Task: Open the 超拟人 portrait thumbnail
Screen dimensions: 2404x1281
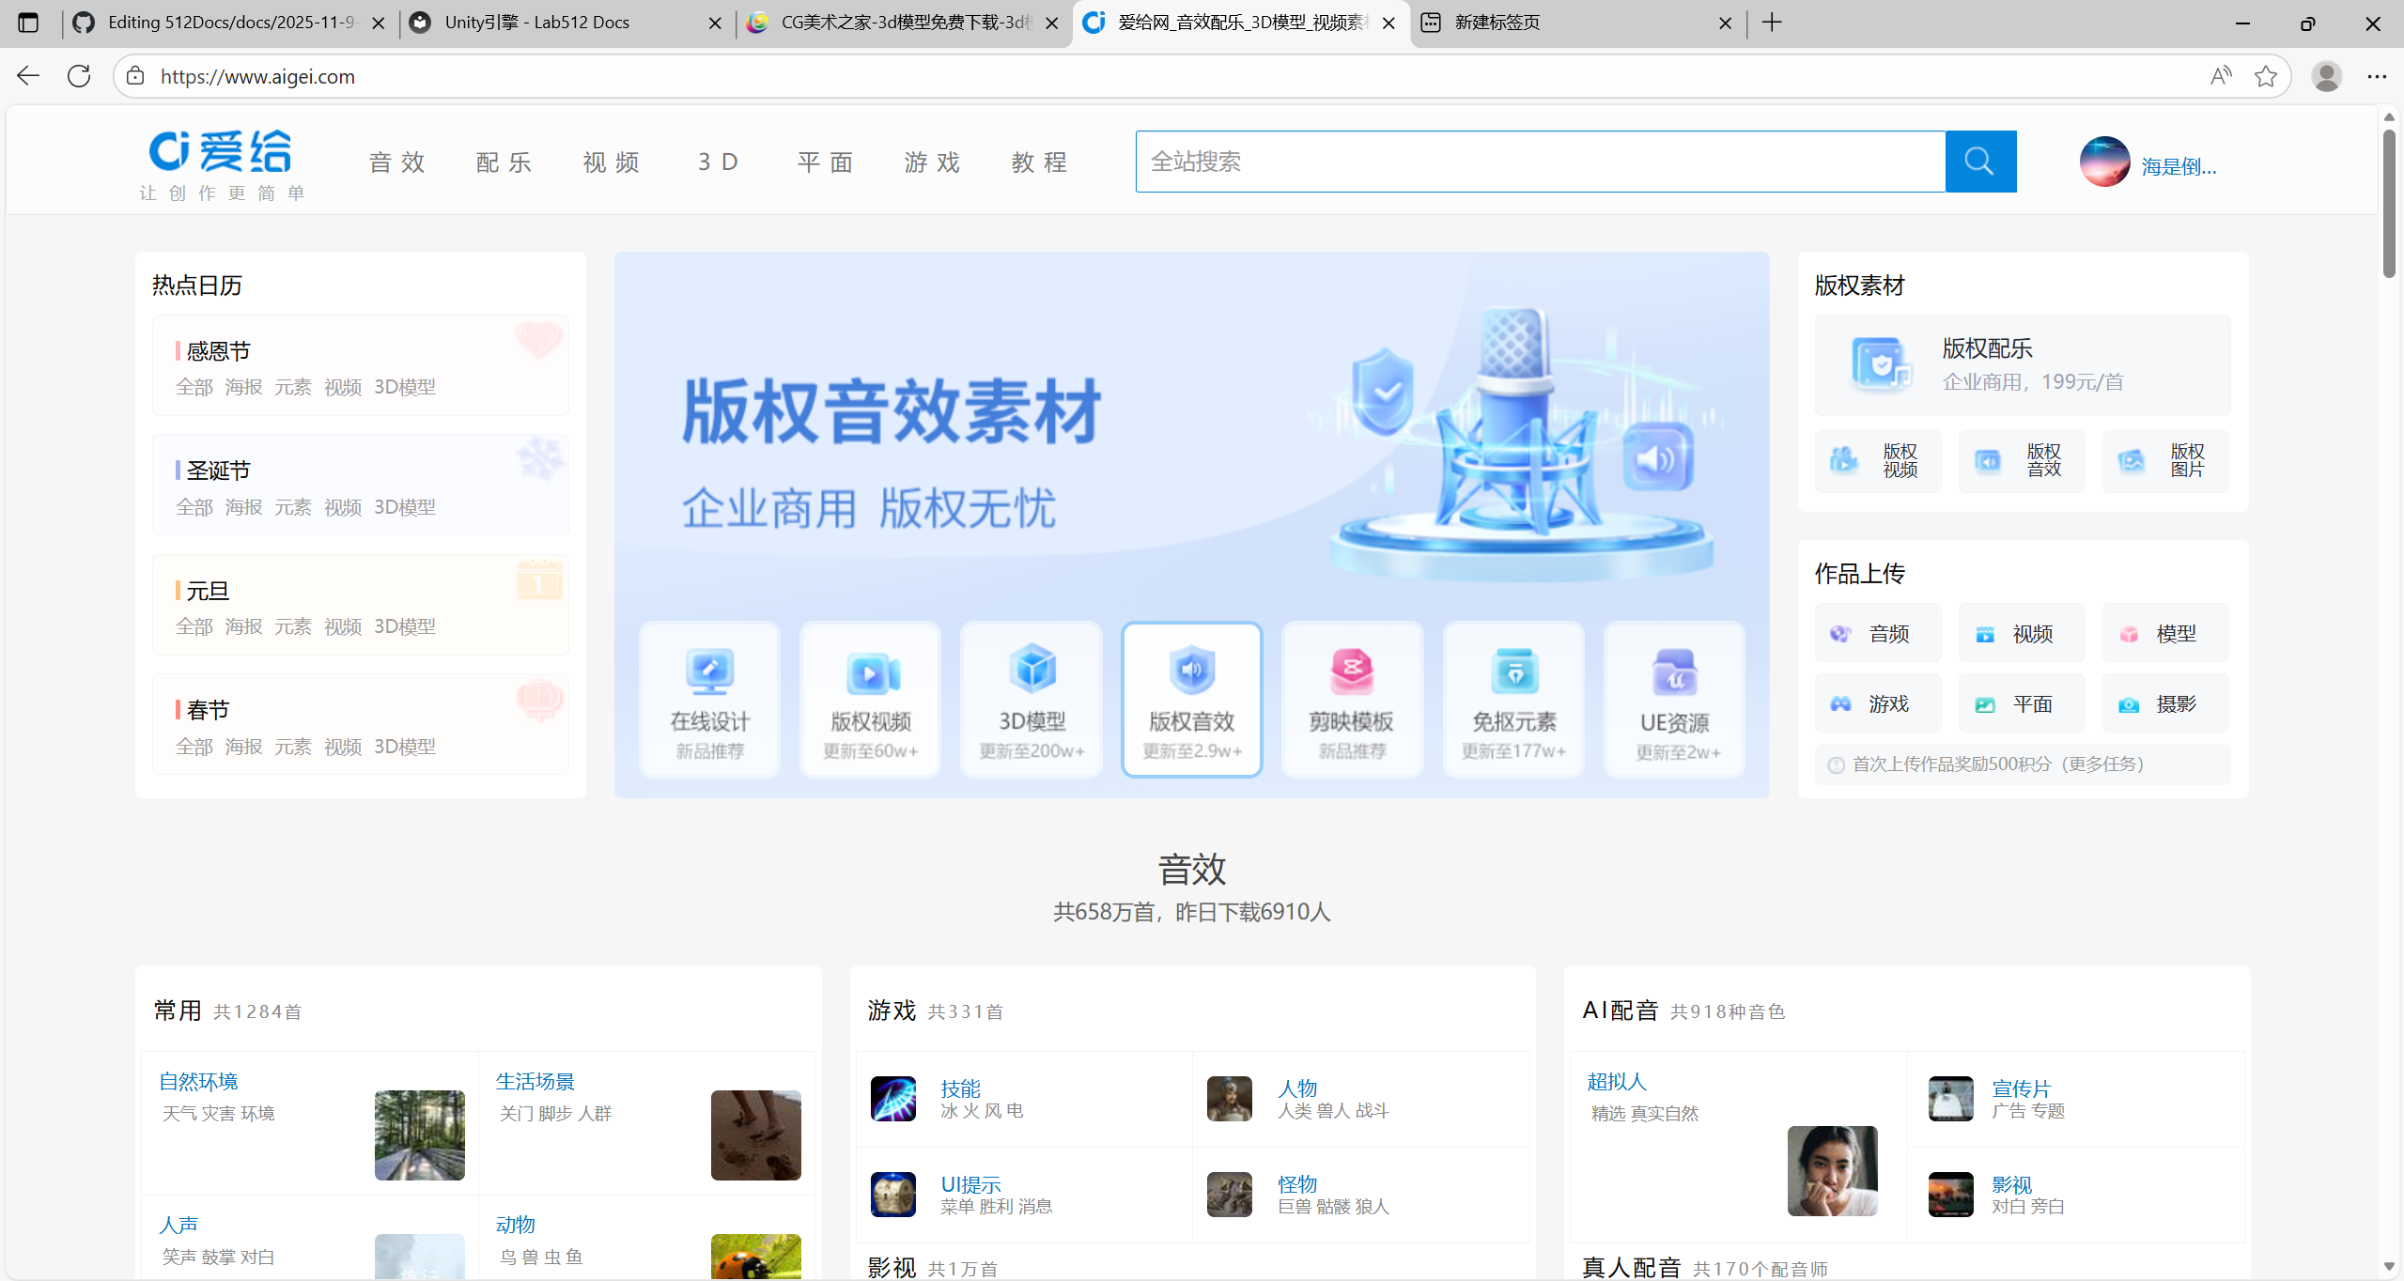Action: (x=1832, y=1170)
